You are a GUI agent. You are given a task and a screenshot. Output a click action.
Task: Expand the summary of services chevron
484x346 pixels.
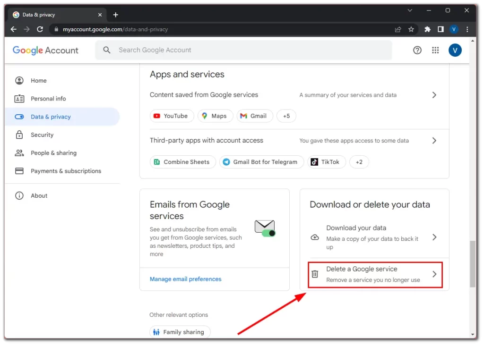point(434,95)
